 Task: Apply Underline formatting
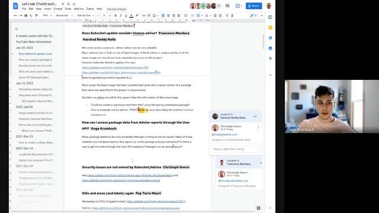tap(126, 15)
